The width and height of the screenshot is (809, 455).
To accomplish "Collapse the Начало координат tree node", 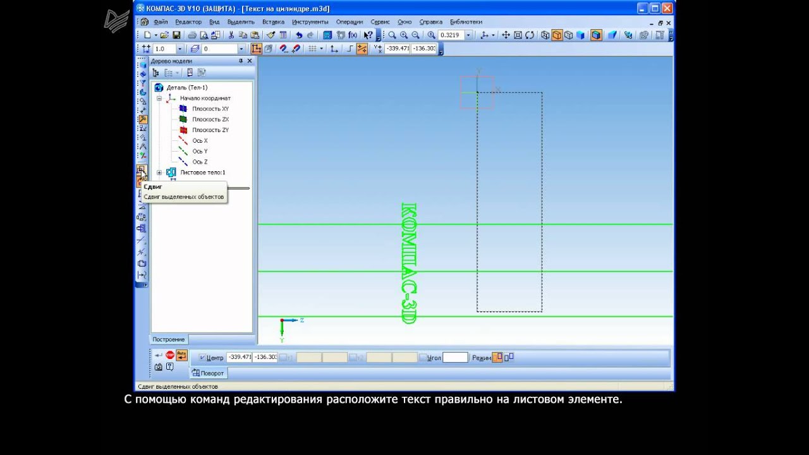I will click(x=159, y=99).
